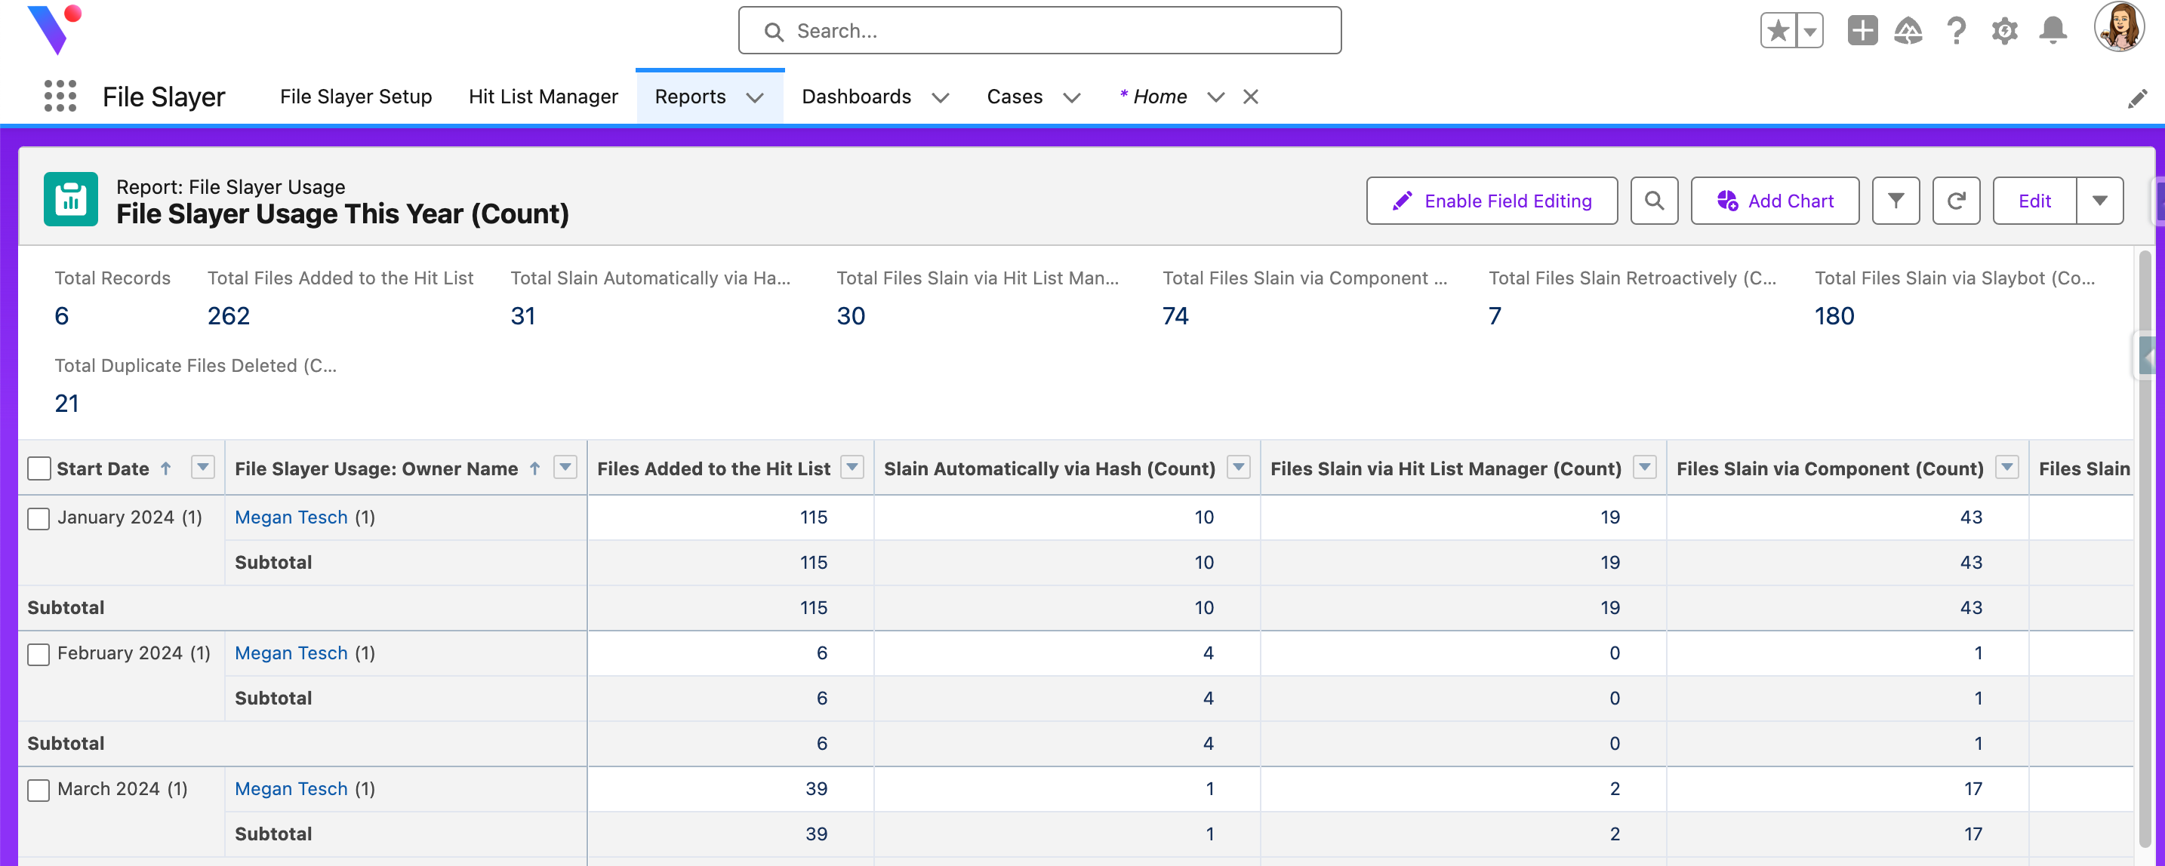This screenshot has width=2165, height=866.
Task: Open the user profile avatar
Action: (2119, 28)
